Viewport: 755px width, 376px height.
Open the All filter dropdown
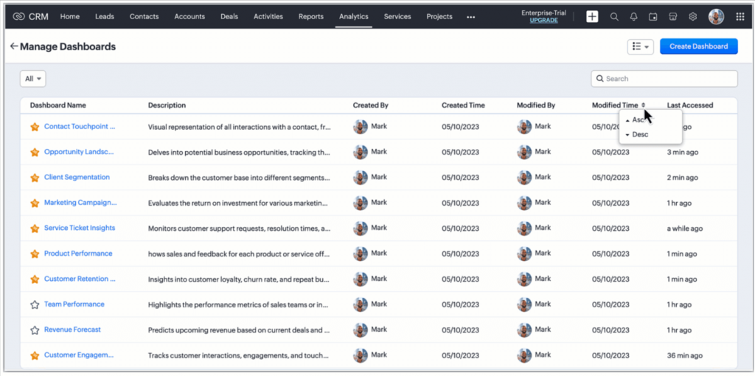pos(32,78)
